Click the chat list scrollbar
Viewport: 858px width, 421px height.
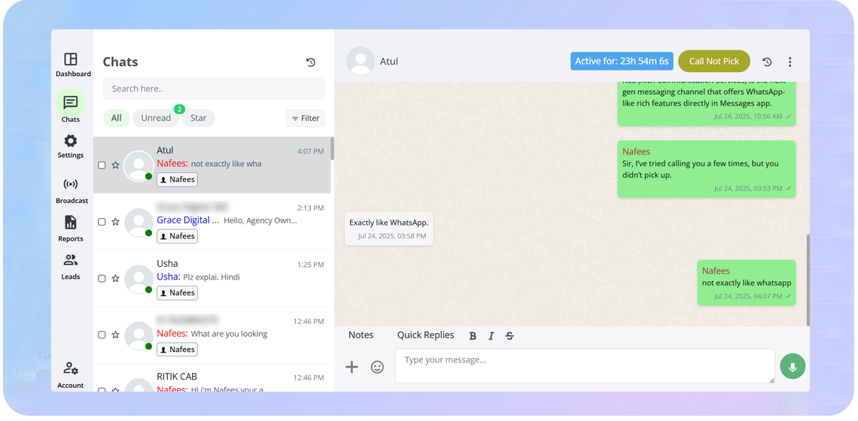coord(332,149)
